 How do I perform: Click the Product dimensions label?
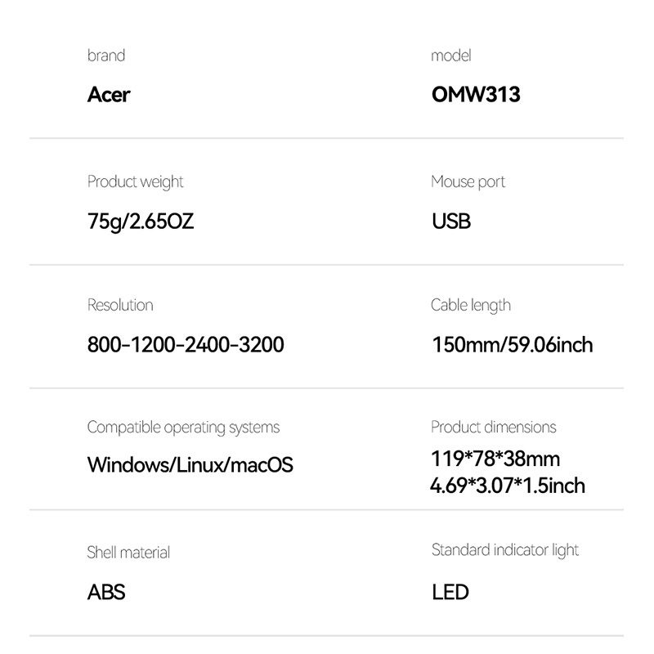[x=494, y=427]
